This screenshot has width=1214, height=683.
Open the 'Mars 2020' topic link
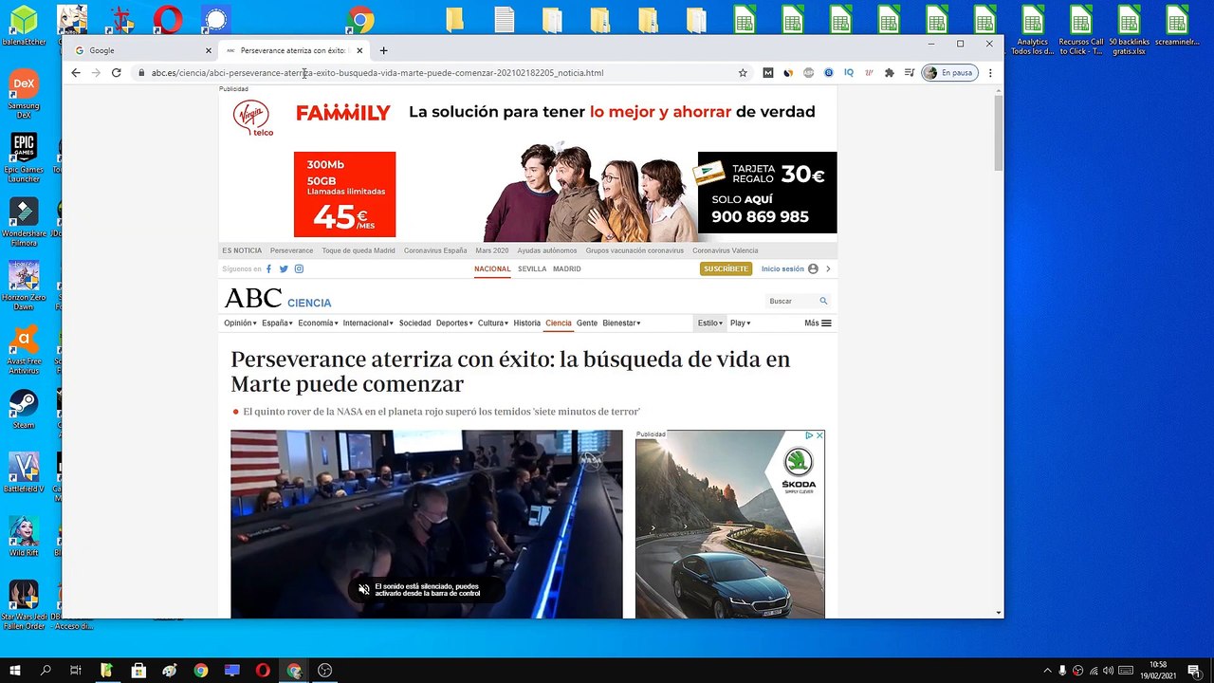pos(492,250)
